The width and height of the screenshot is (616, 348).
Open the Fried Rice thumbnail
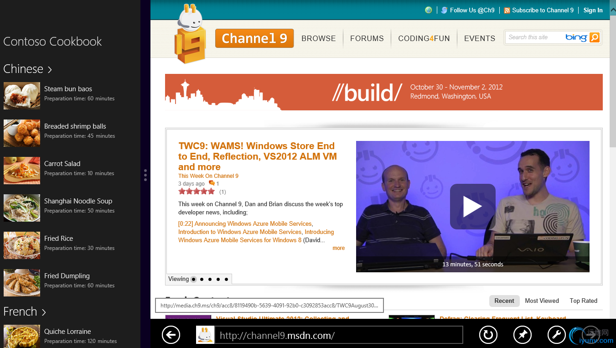[x=22, y=245]
